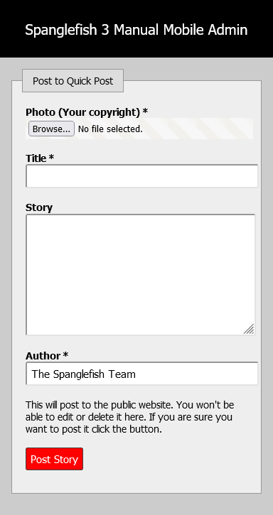Click the black header bar background
This screenshot has height=515, width=273.
pos(136,49)
